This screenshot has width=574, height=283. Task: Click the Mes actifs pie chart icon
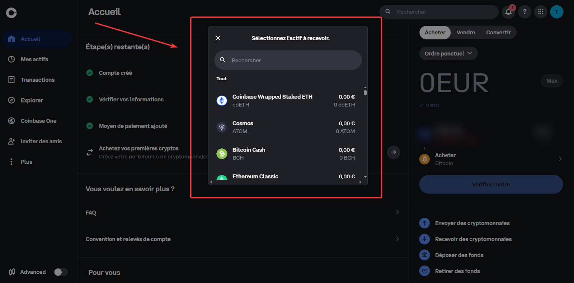coord(11,59)
